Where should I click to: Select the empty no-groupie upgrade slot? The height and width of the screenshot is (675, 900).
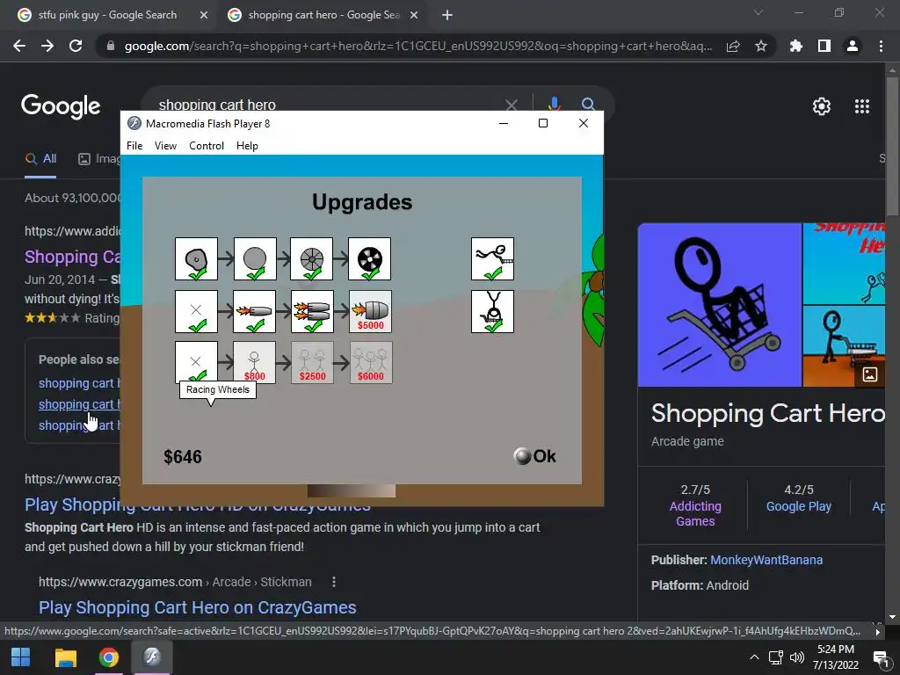[x=196, y=362]
